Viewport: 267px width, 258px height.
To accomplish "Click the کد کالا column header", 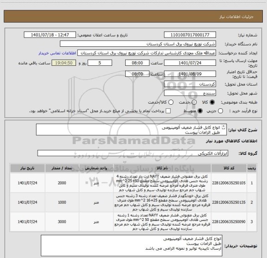I will [229, 168].
